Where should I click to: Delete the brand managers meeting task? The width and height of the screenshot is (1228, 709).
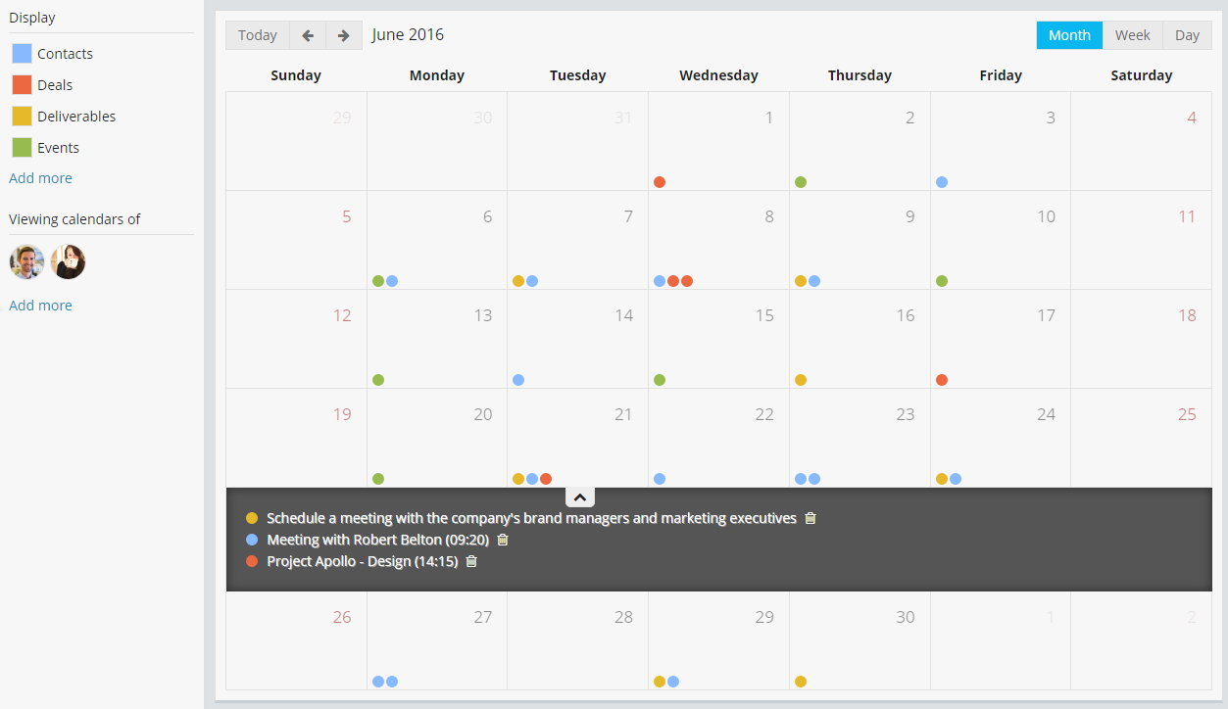click(x=810, y=518)
